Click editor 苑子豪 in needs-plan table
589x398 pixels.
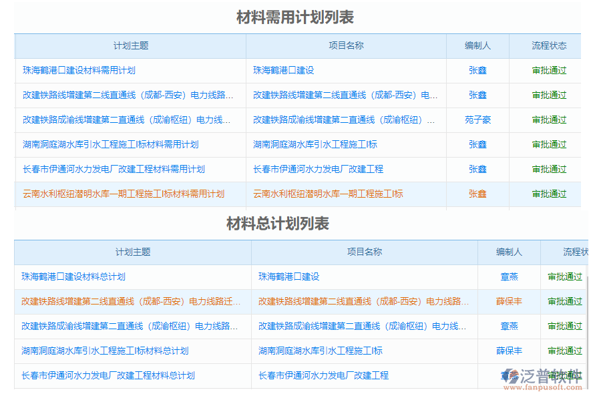pyautogui.click(x=477, y=120)
